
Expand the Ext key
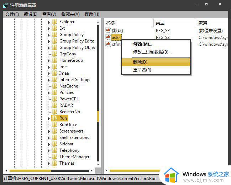pyautogui.click(x=49, y=29)
